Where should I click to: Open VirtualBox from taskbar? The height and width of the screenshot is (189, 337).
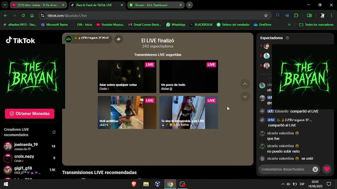pyautogui.click(x=158, y=184)
